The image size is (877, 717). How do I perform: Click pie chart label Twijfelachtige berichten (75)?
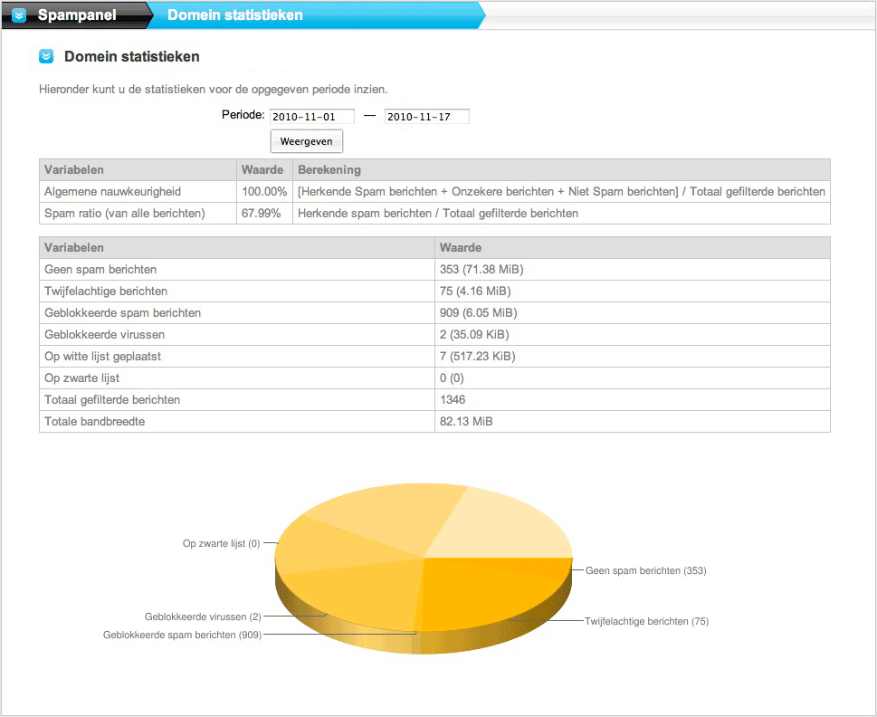pos(646,621)
